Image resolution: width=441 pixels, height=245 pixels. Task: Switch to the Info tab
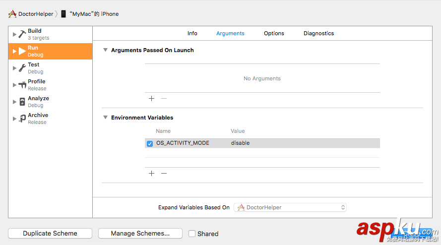tap(192, 33)
